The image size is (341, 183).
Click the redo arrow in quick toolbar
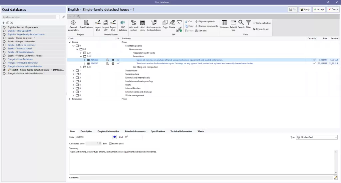click(74, 17)
